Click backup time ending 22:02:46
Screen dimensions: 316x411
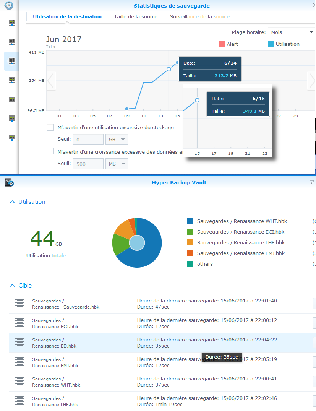pyautogui.click(x=207, y=398)
